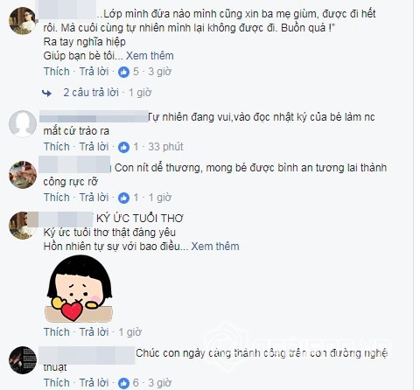420x390 pixels.
Task: Click Thích under the sticker comment
Action: [x=57, y=332]
